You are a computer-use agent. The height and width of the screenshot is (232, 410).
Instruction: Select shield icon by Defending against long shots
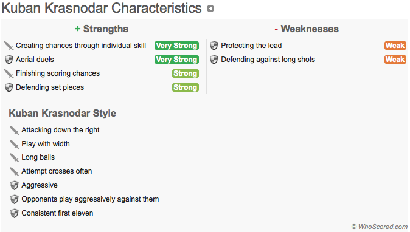pyautogui.click(x=214, y=60)
